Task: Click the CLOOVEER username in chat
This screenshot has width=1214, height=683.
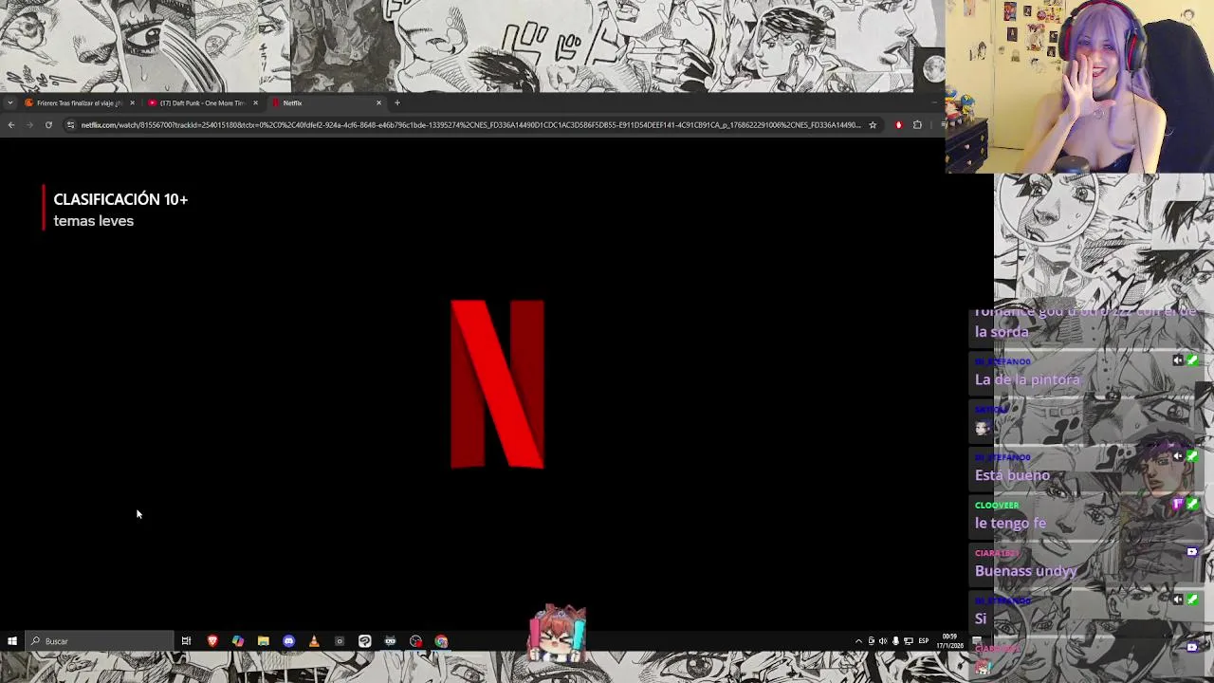Action: [997, 505]
